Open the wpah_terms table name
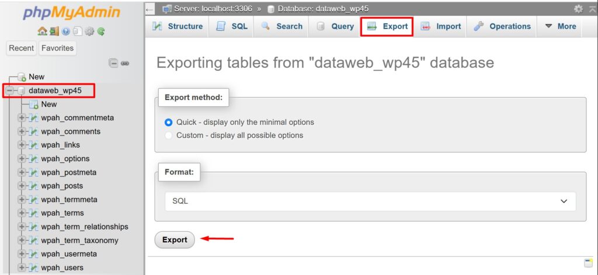 pos(62,213)
